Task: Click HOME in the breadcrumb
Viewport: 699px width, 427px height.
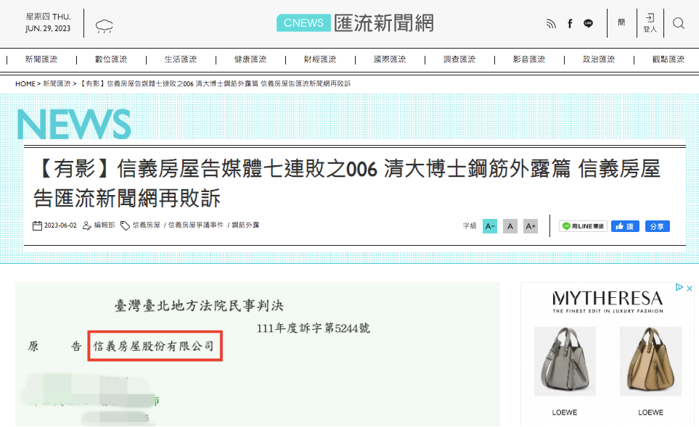Action: tap(25, 83)
